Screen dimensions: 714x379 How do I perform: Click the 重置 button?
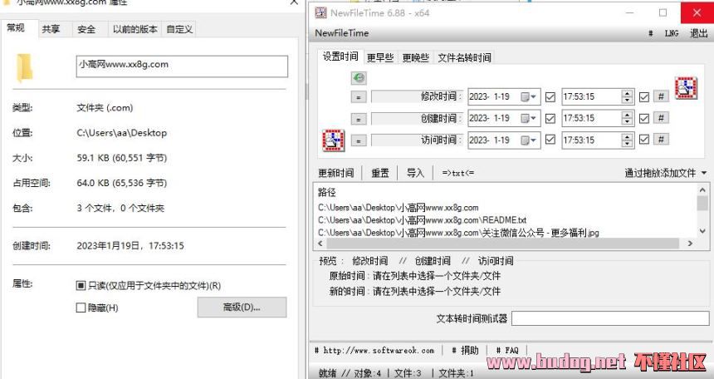pyautogui.click(x=379, y=173)
